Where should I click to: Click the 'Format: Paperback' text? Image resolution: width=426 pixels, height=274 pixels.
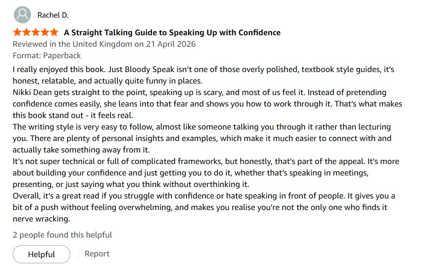(47, 56)
